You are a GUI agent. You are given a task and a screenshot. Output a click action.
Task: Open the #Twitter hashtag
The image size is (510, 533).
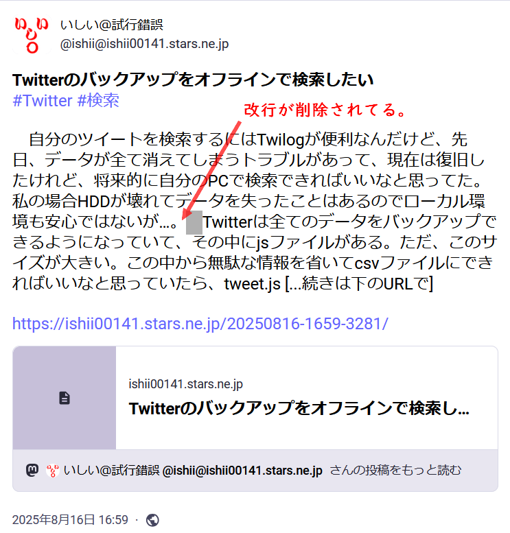coord(43,101)
